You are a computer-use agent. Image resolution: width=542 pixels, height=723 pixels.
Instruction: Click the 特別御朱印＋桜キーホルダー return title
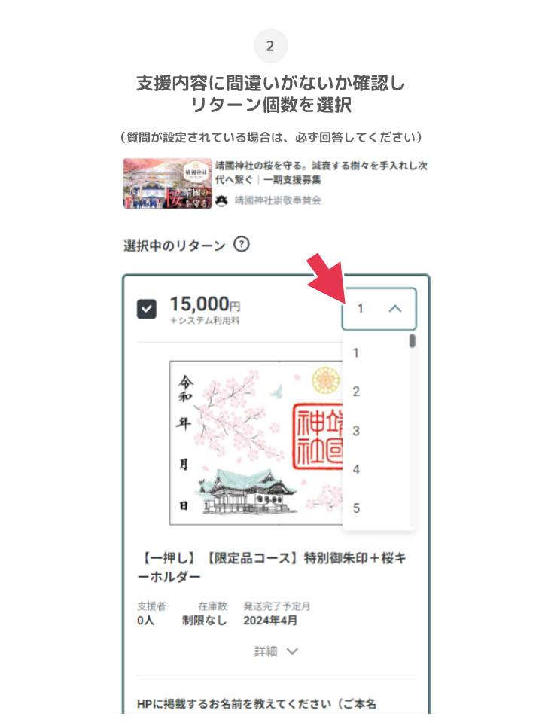[272, 568]
